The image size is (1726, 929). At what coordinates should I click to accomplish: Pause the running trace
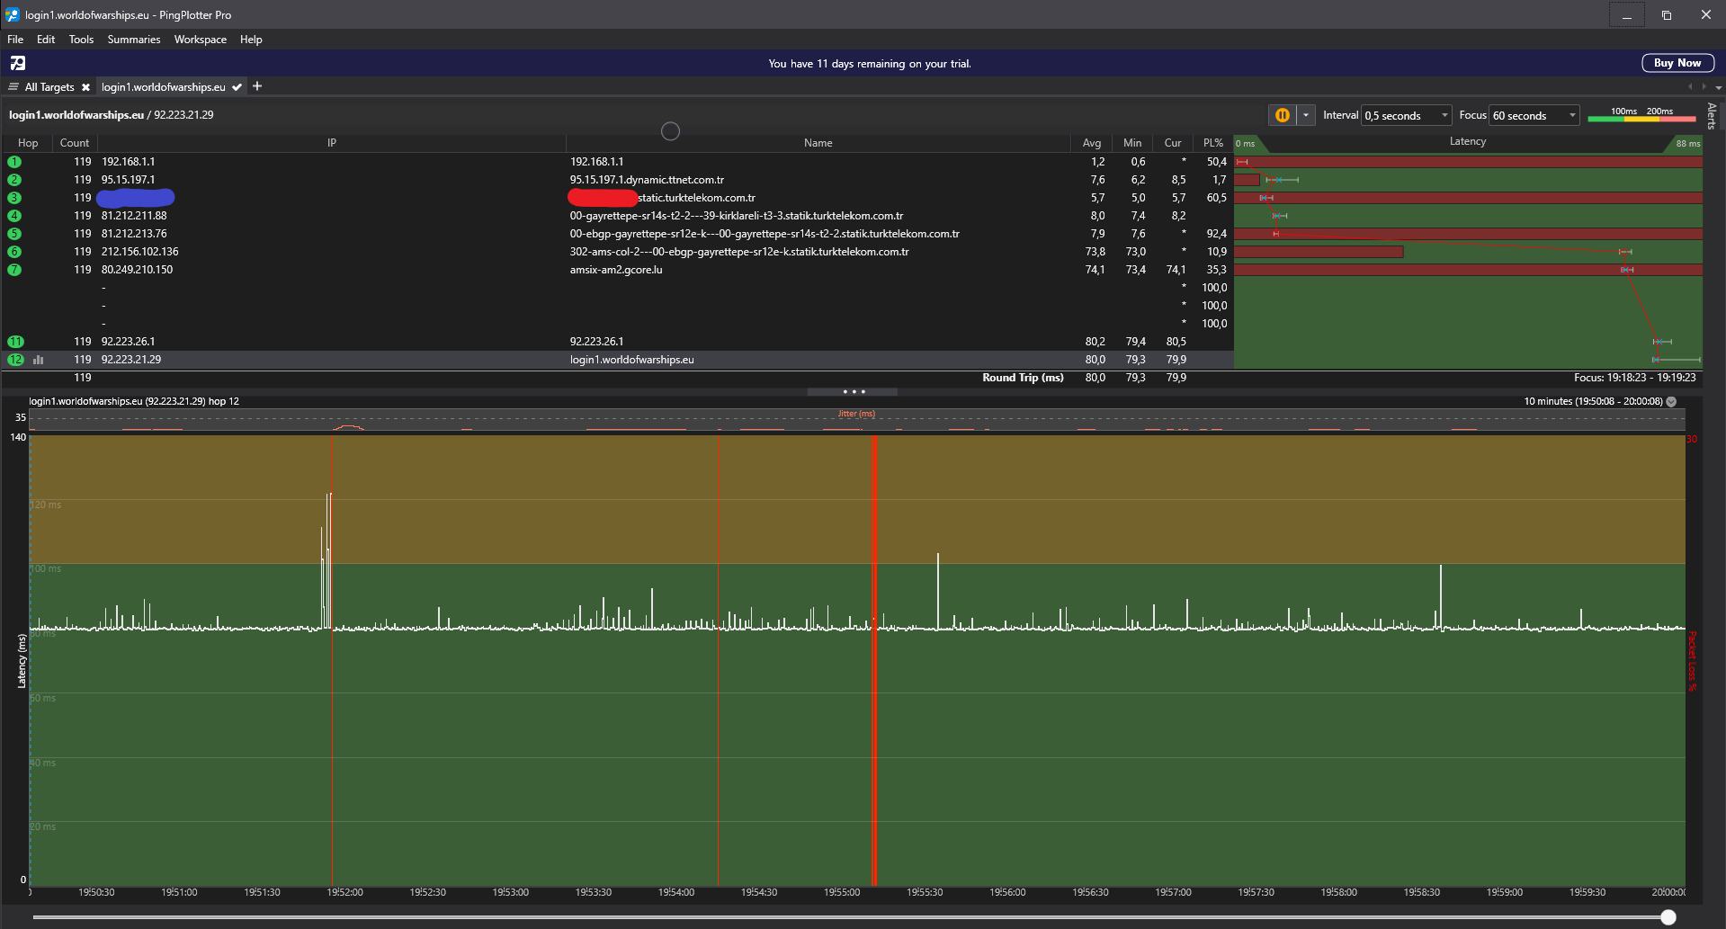tap(1282, 115)
